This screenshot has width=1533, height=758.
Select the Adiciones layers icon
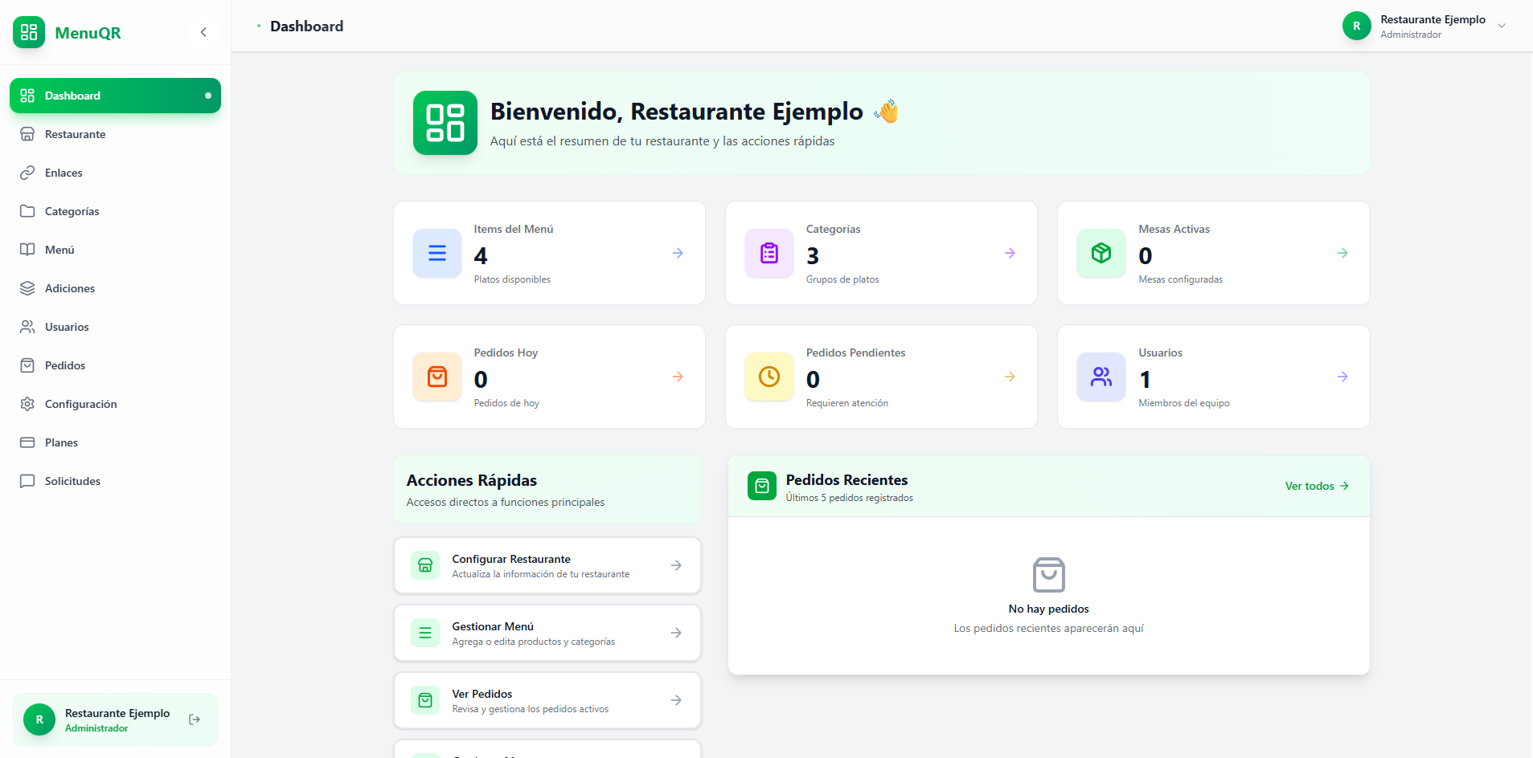coord(27,288)
